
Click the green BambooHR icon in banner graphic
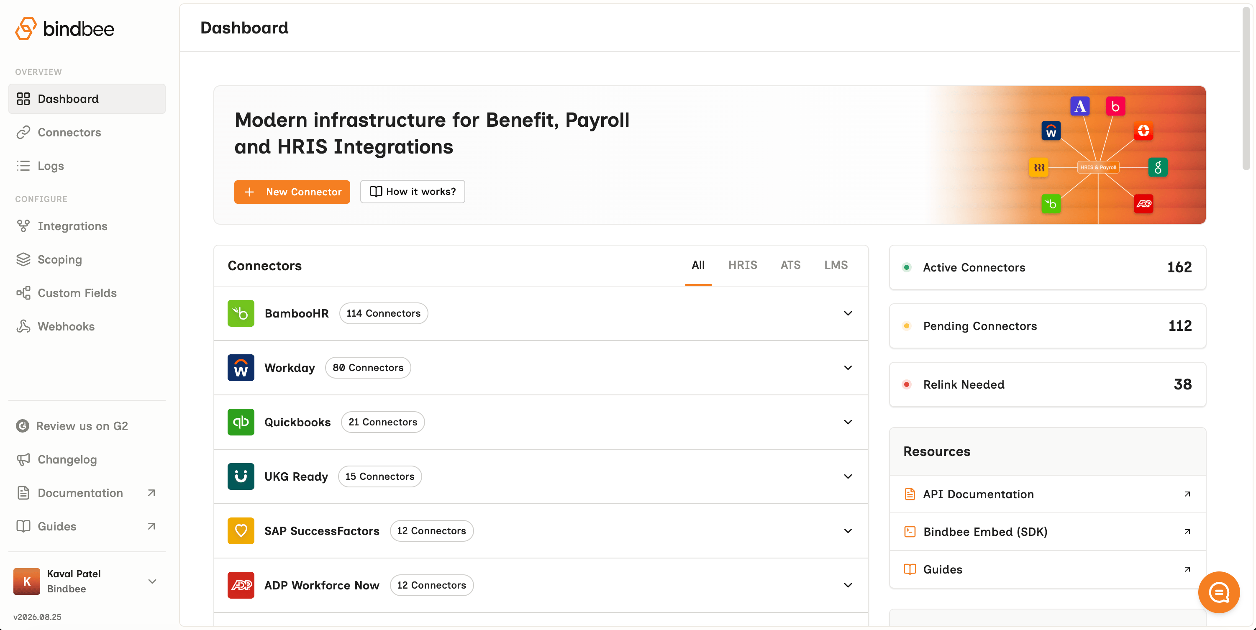(1051, 204)
